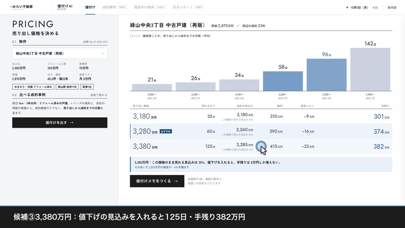Screen dimensions: 405x228
Task: Click the 21日 bar in speed chart
Action: (x=152, y=87)
